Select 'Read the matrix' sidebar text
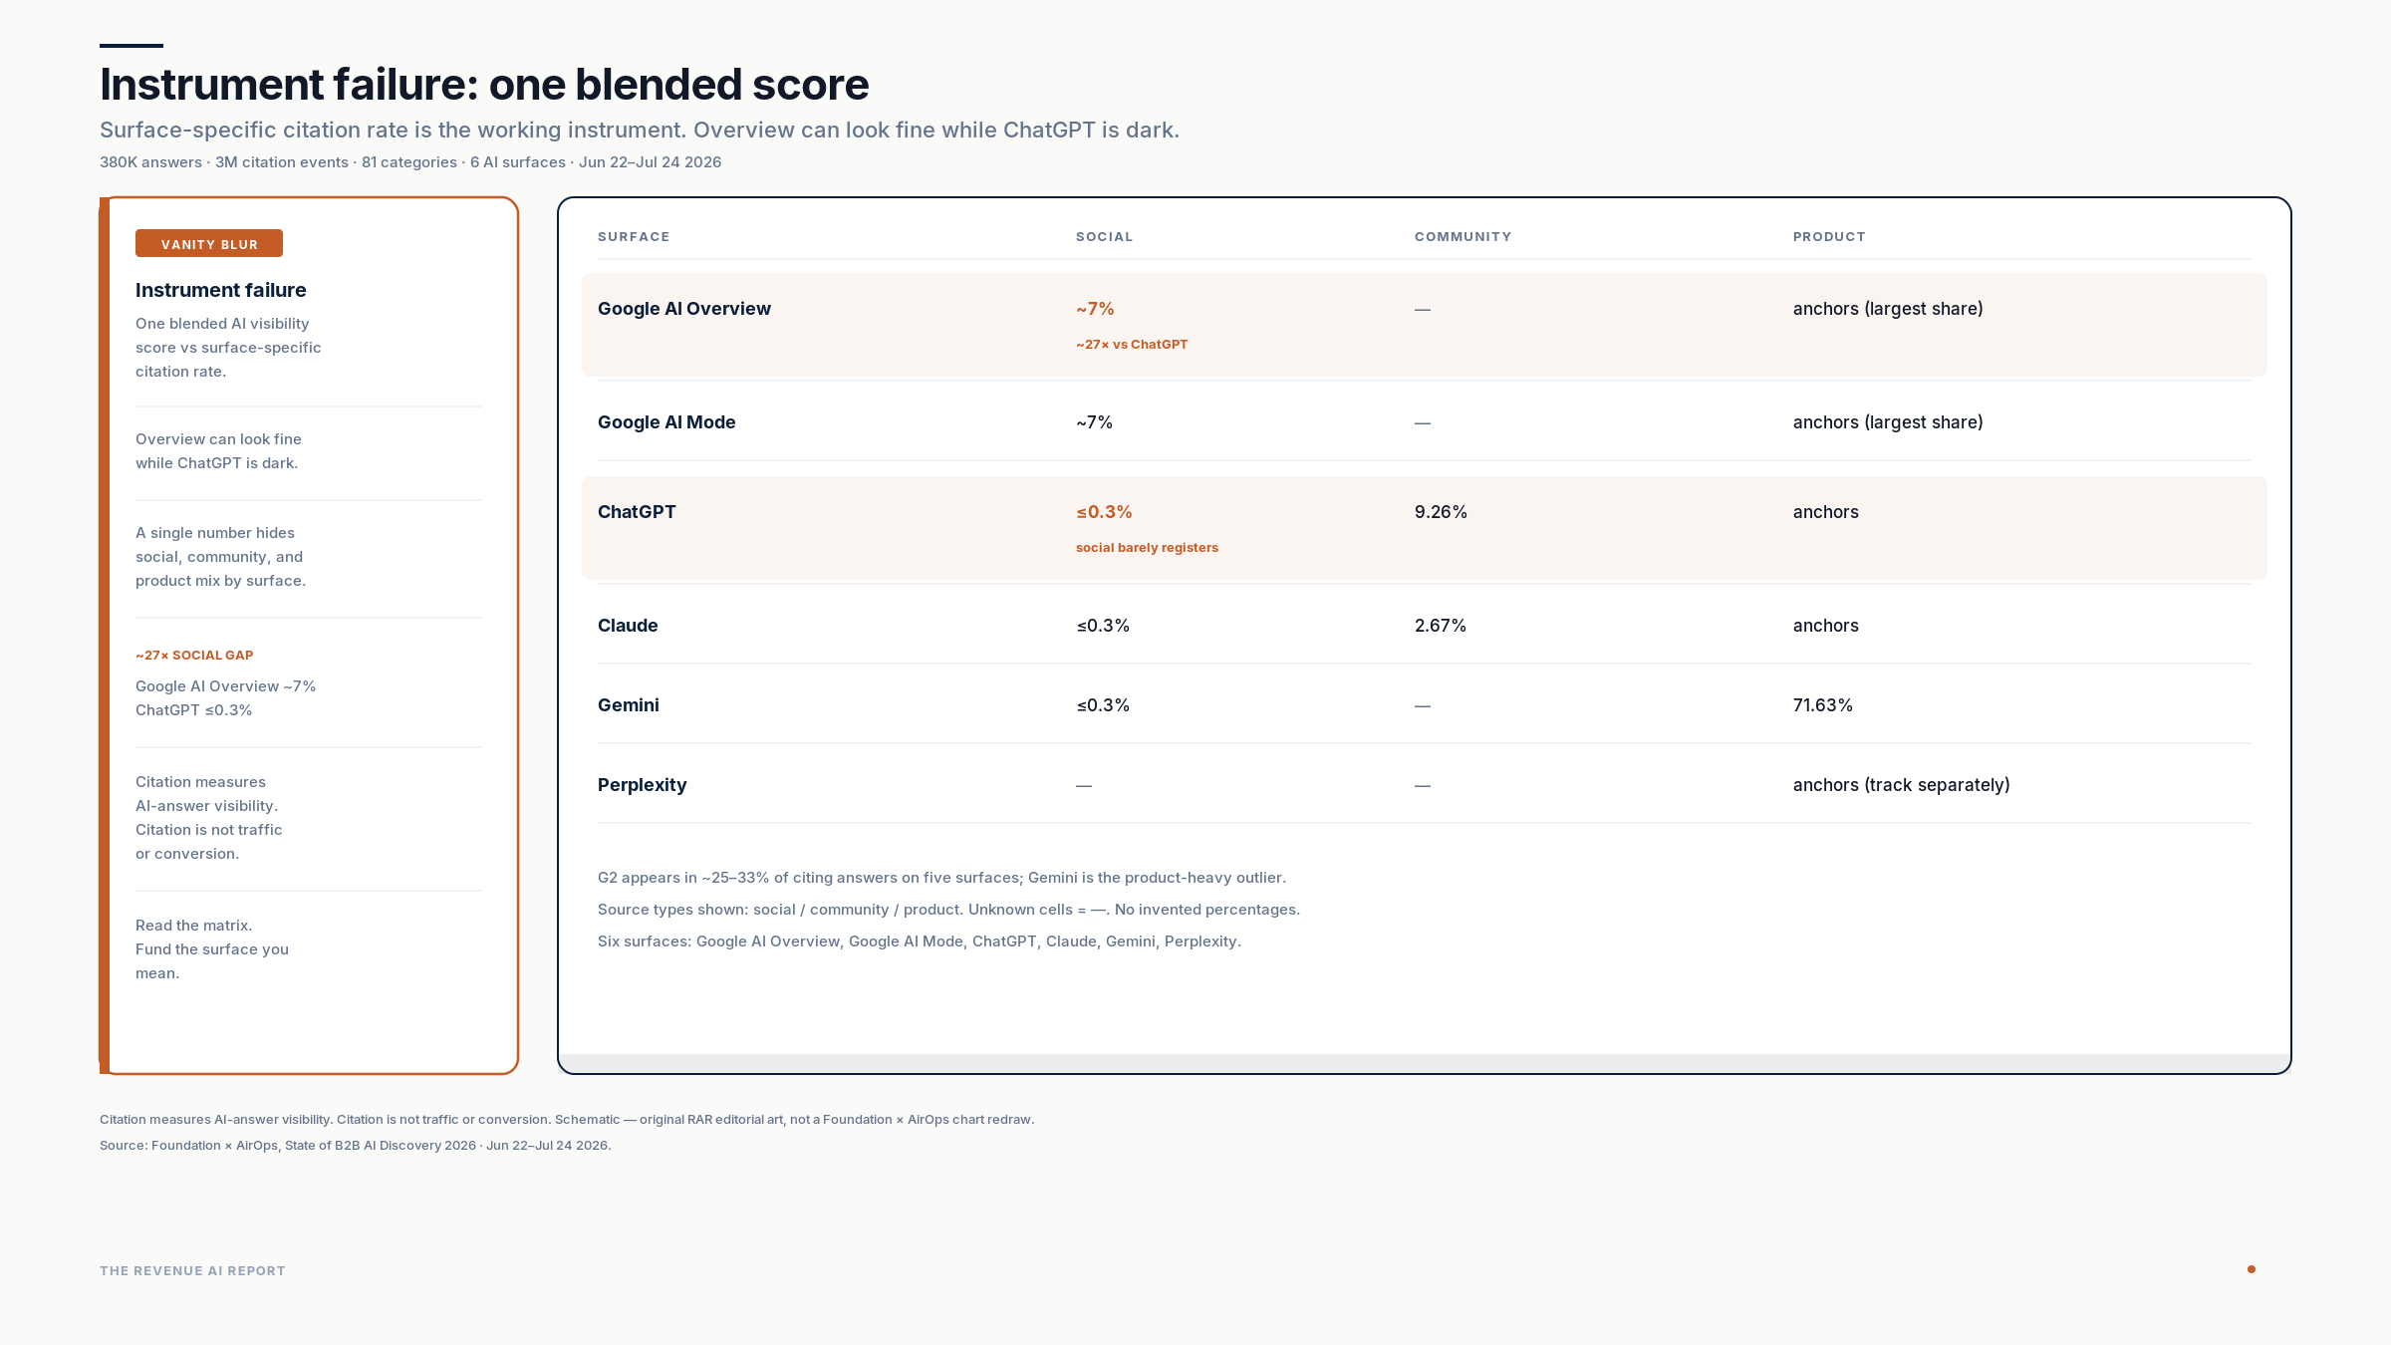This screenshot has width=2391, height=1345. click(x=212, y=949)
